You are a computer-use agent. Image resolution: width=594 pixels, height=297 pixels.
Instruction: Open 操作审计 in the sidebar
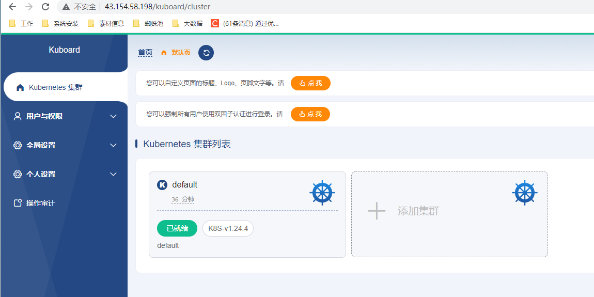40,203
